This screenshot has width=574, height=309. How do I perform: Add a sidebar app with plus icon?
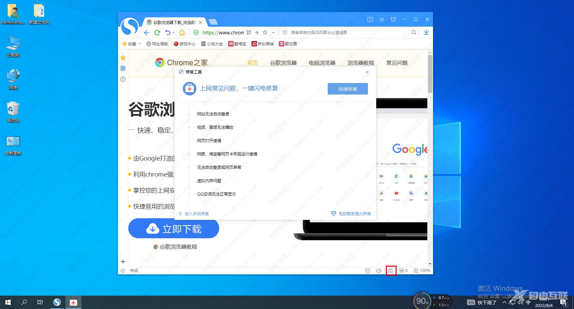(x=123, y=262)
